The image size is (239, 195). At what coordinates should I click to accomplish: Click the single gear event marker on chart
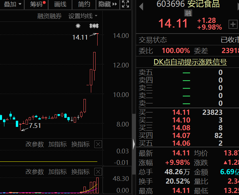[x=78, y=26]
